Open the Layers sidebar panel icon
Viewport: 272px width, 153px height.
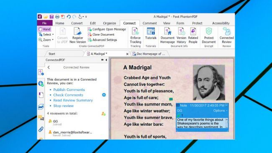[x=41, y=107]
